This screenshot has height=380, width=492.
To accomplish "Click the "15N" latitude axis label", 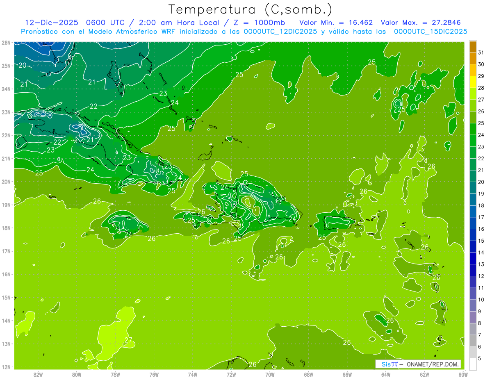I will pyautogui.click(x=6, y=297).
